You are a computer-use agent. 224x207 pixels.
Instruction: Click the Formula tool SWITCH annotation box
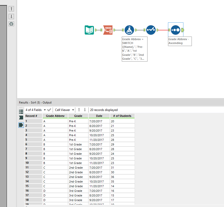coord(135,49)
